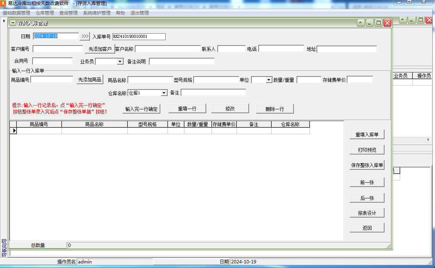Image resolution: width=435 pixels, height=268 pixels.
Task: Click the 存货入库管理 window system icon
Action: (13, 23)
